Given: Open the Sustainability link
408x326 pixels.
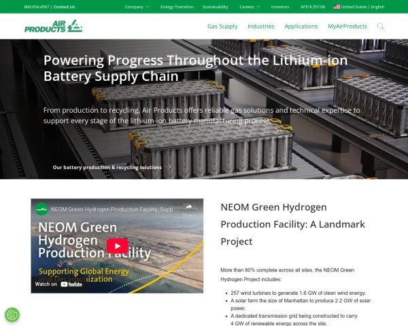Looking at the screenshot, I should [215, 7].
